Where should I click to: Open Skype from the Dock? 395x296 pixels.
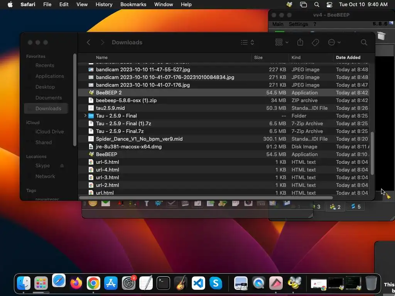tap(216, 283)
